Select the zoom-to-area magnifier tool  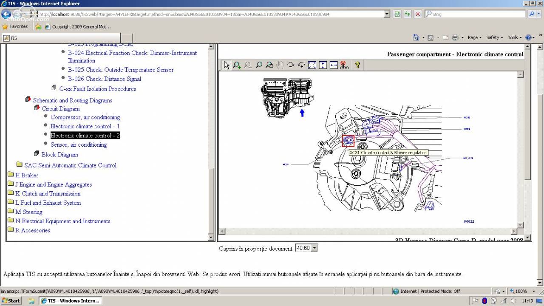[269, 65]
